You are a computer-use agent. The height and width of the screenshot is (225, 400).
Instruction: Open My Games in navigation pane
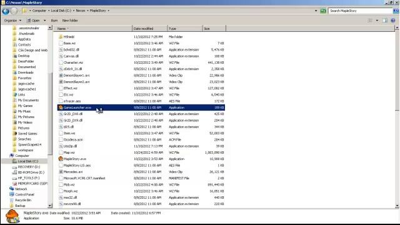25,106
